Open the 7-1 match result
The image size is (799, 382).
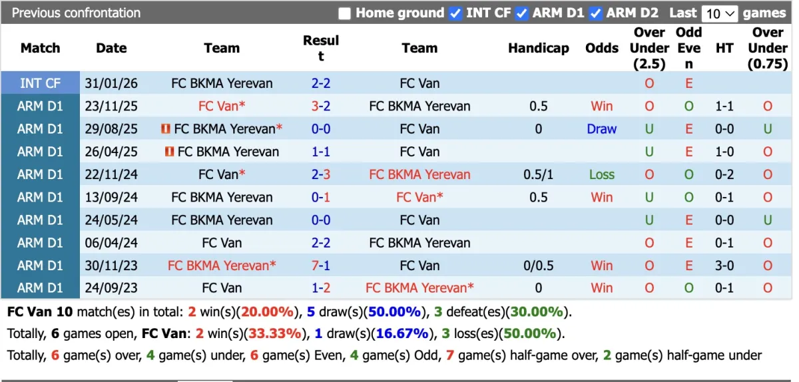point(321,266)
